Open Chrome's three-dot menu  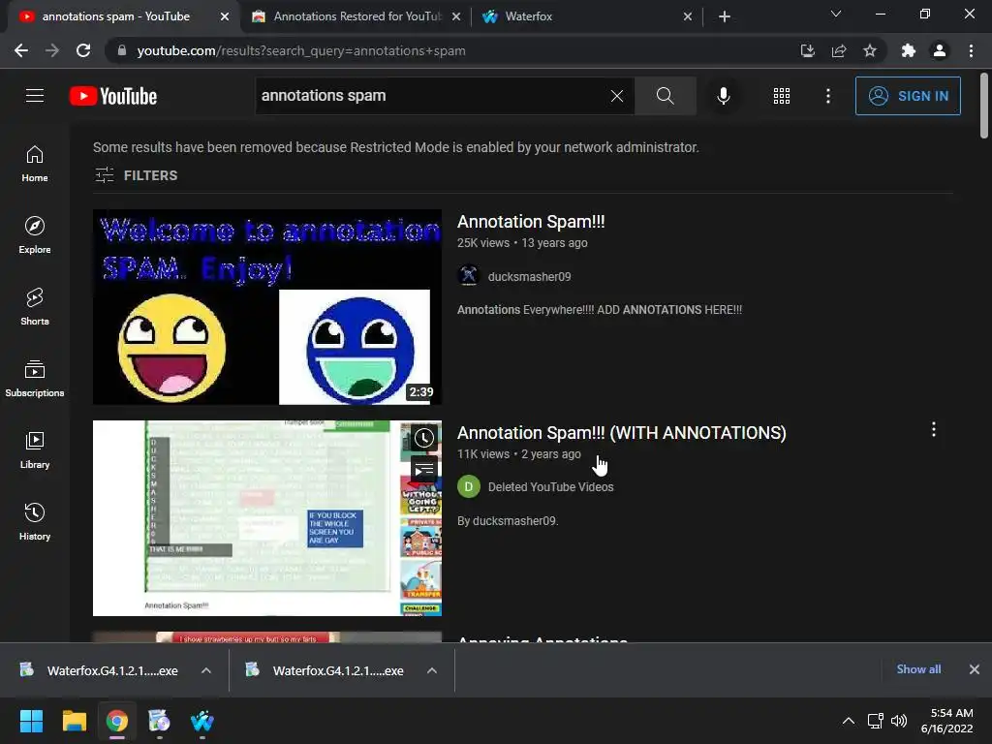coord(971,50)
